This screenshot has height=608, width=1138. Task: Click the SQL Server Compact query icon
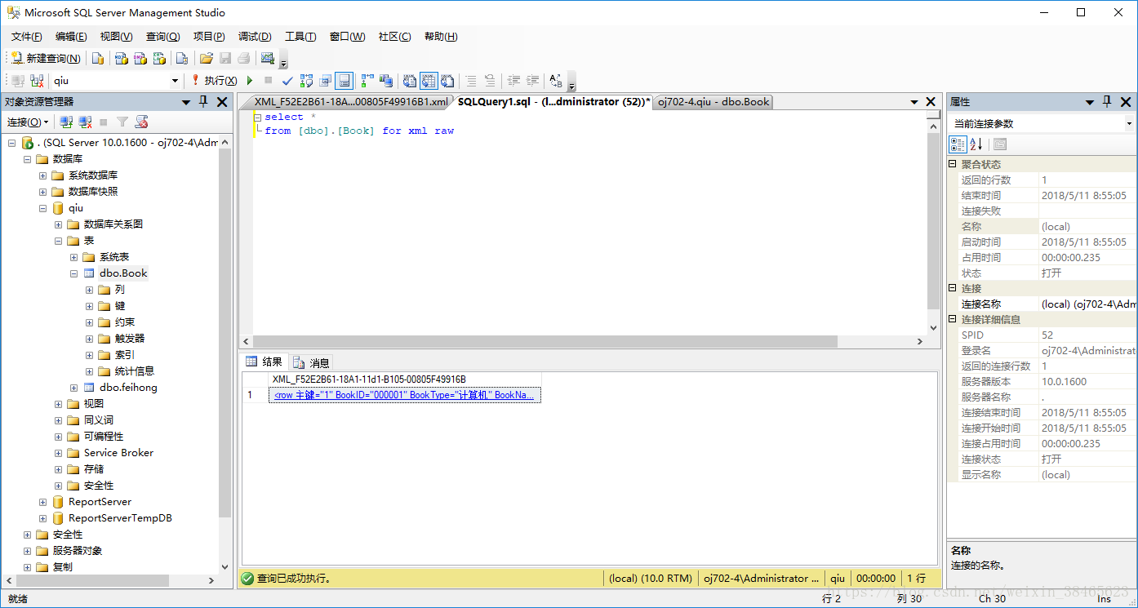point(182,58)
